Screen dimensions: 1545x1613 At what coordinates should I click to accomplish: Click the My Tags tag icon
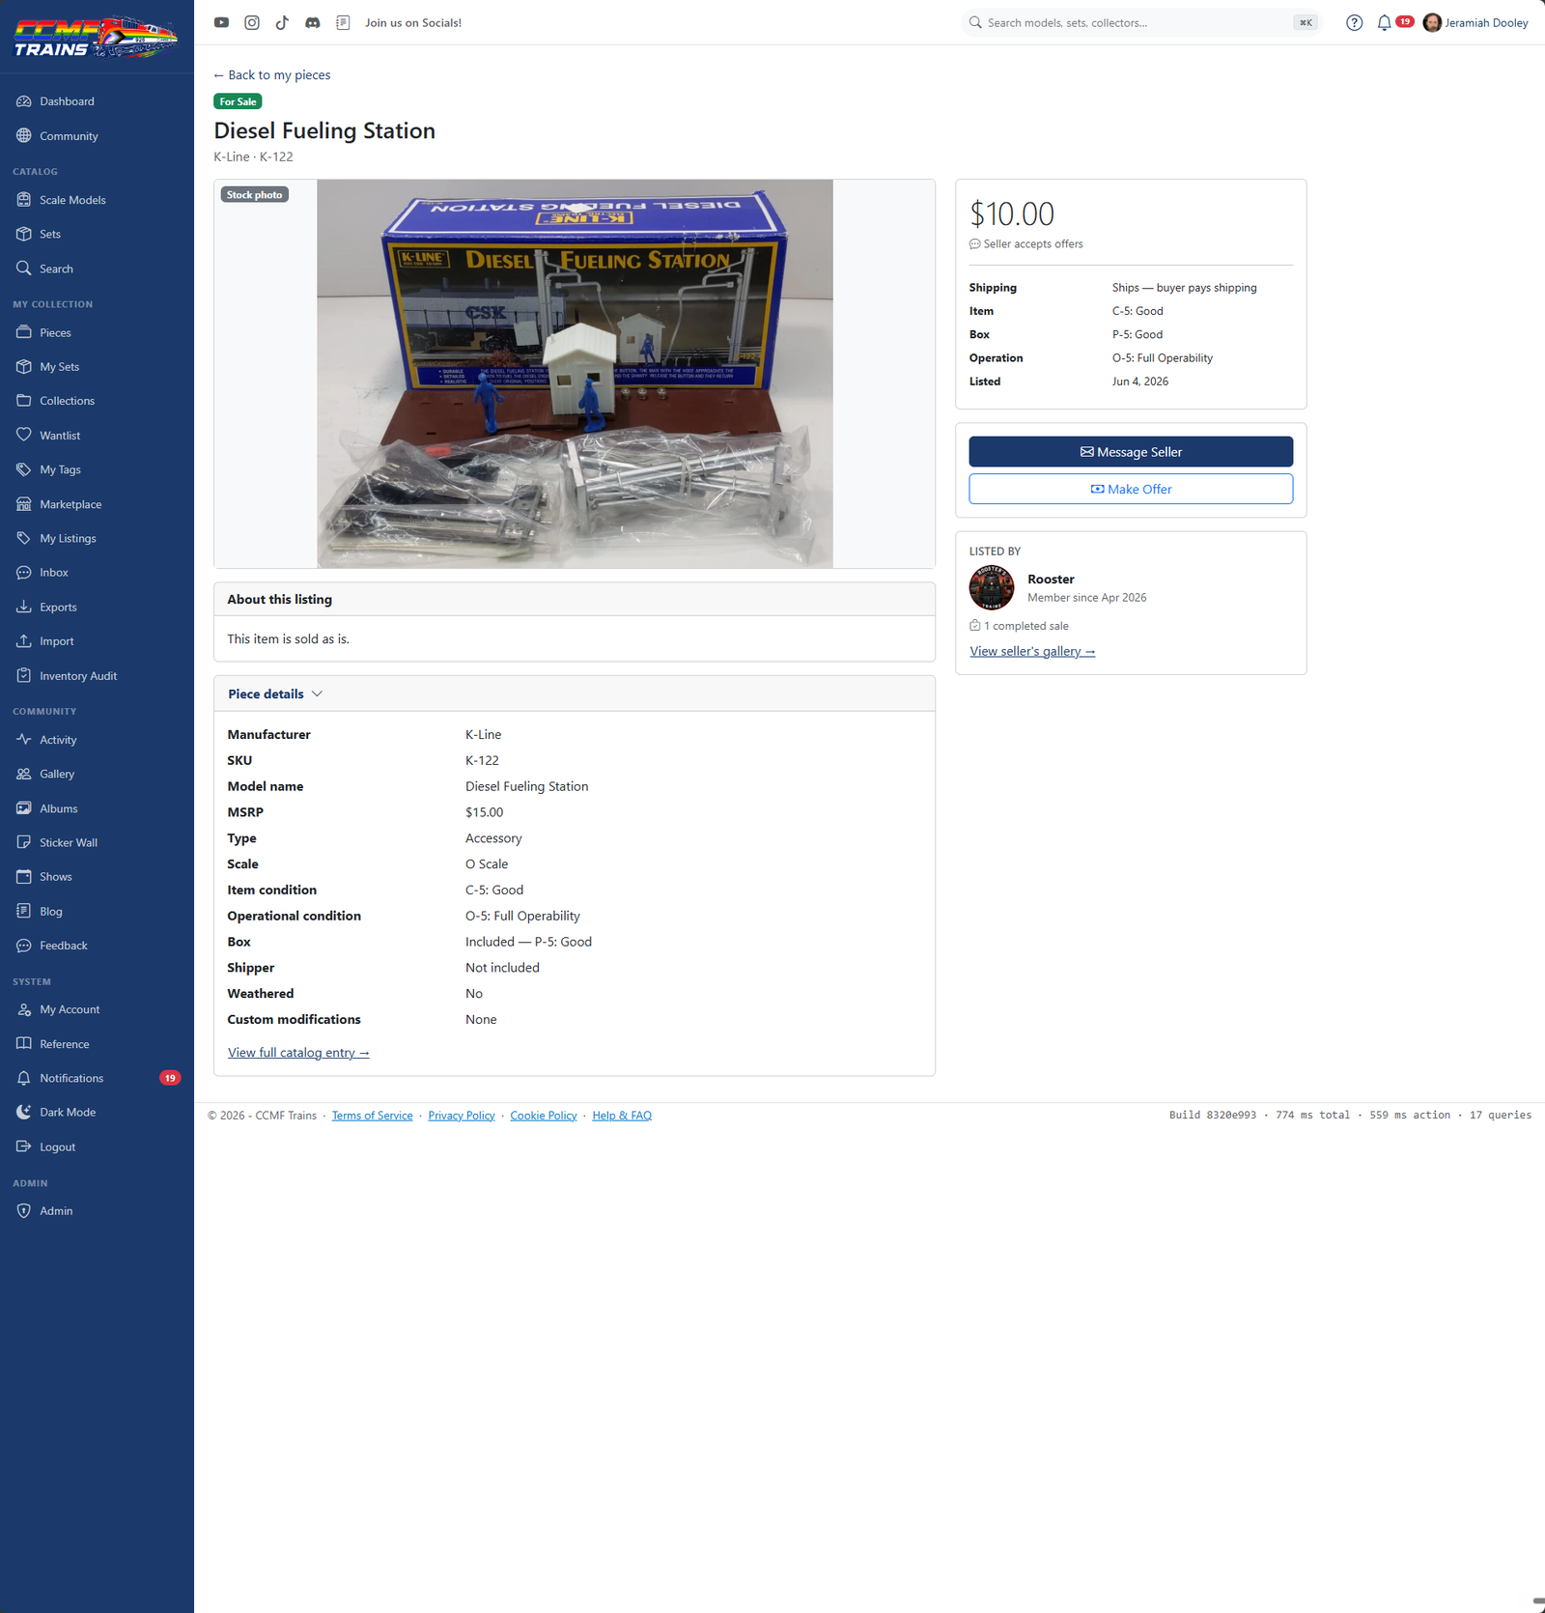coord(24,469)
